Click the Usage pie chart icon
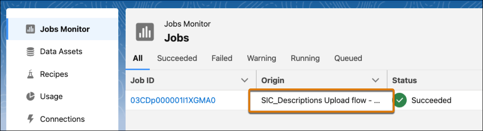Screen dimensions: 483x131 pyautogui.click(x=30, y=96)
